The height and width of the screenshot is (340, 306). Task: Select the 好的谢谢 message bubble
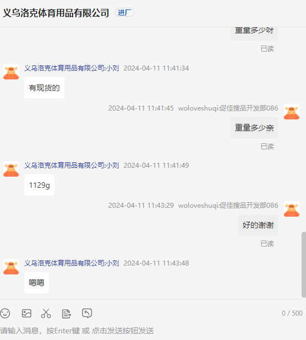(258, 225)
